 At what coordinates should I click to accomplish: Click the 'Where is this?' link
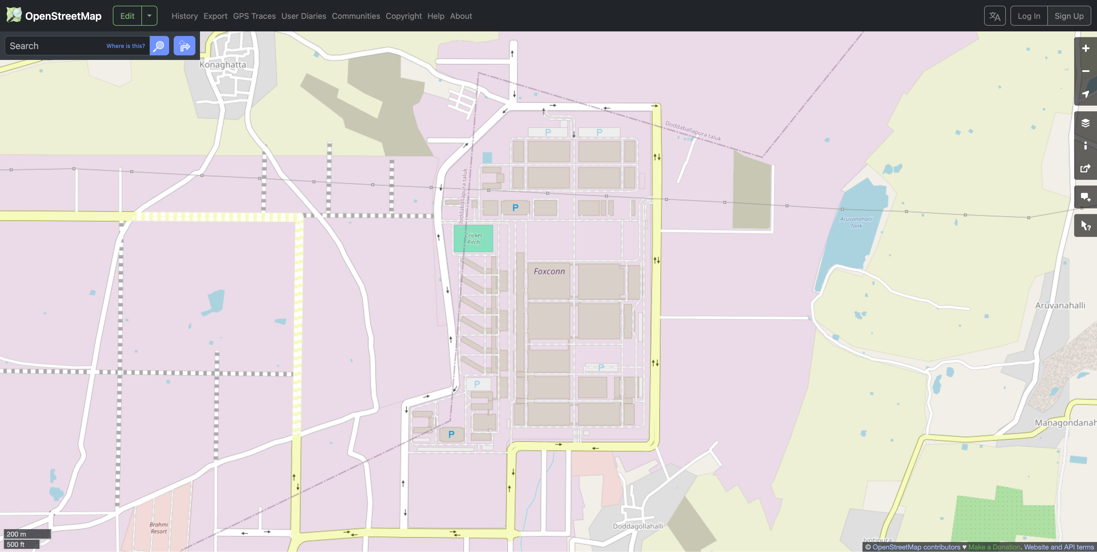point(126,46)
